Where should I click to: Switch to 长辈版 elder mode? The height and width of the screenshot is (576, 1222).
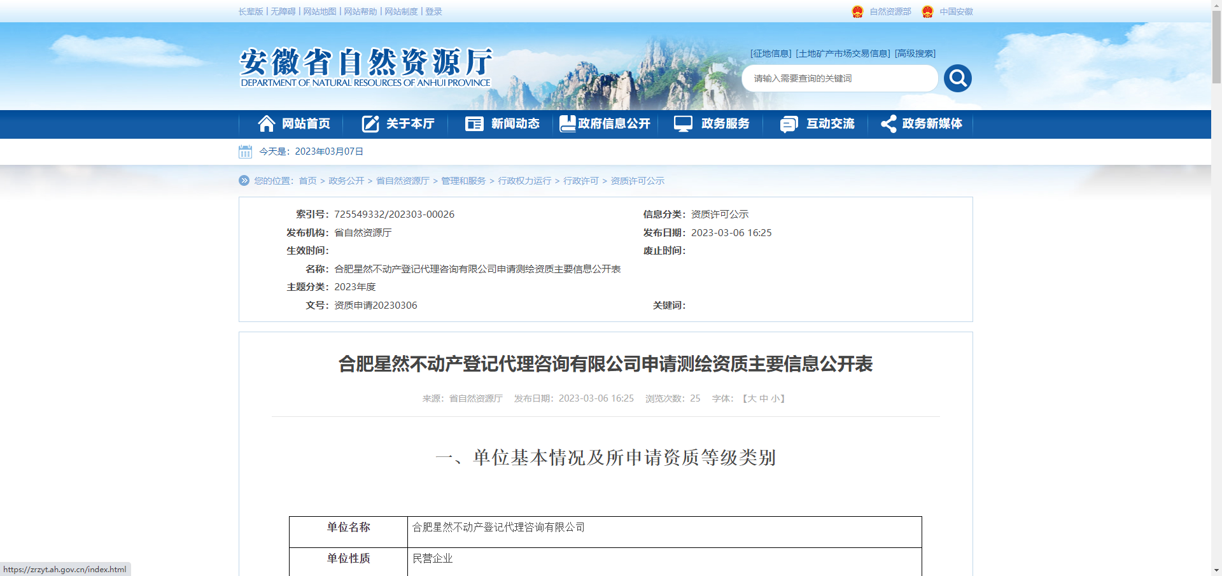(x=250, y=11)
